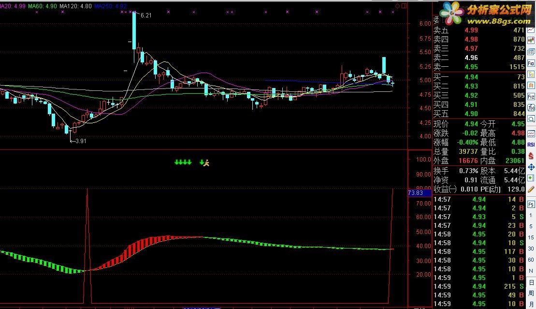Viewport: 536px width, 309px height.
Task: Click the red diamond icon above chart
Action: (x=397, y=6)
